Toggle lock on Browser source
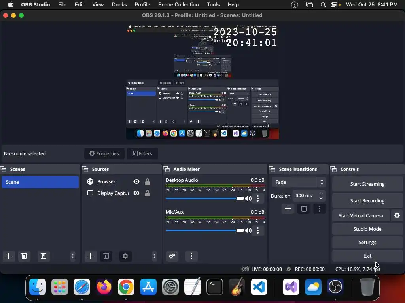 [x=148, y=181]
